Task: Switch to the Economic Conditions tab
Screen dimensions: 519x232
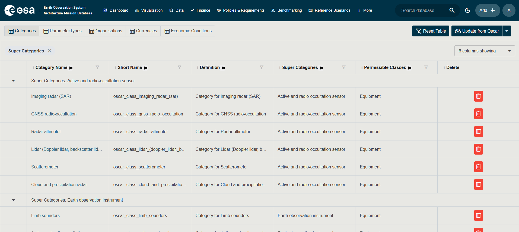Action: click(x=188, y=31)
